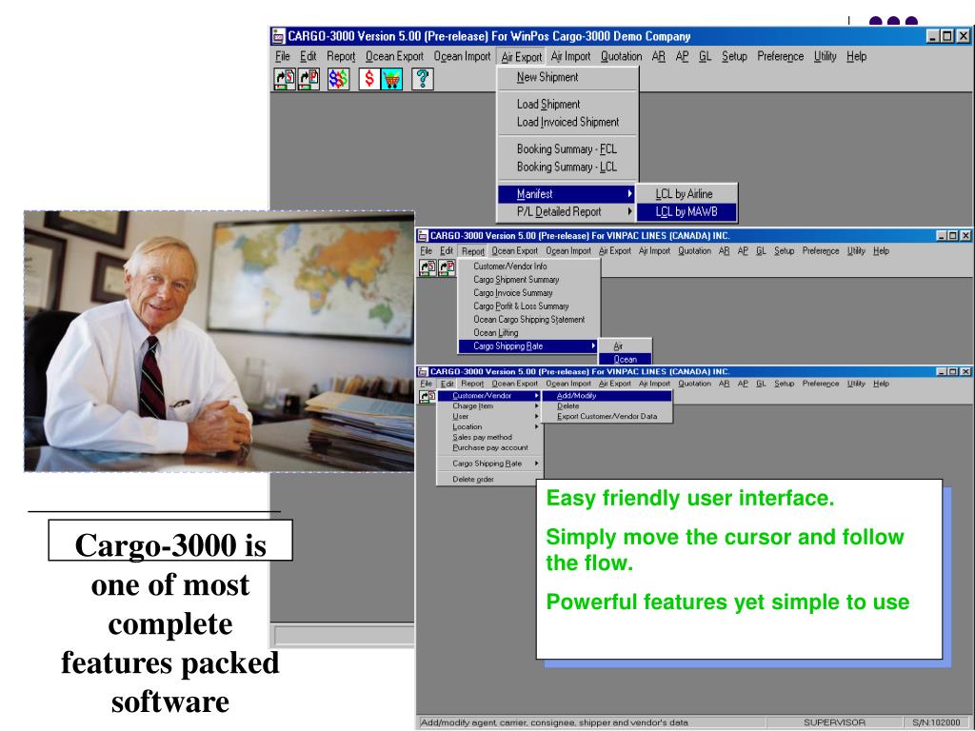
Task: Expand P/L Detailed Report submenu entry
Action: 567,212
